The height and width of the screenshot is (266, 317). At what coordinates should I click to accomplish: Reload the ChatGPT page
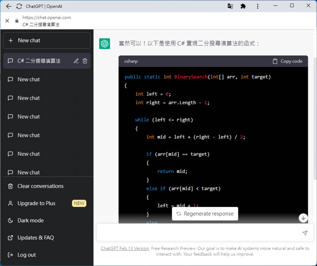[x=19, y=6]
